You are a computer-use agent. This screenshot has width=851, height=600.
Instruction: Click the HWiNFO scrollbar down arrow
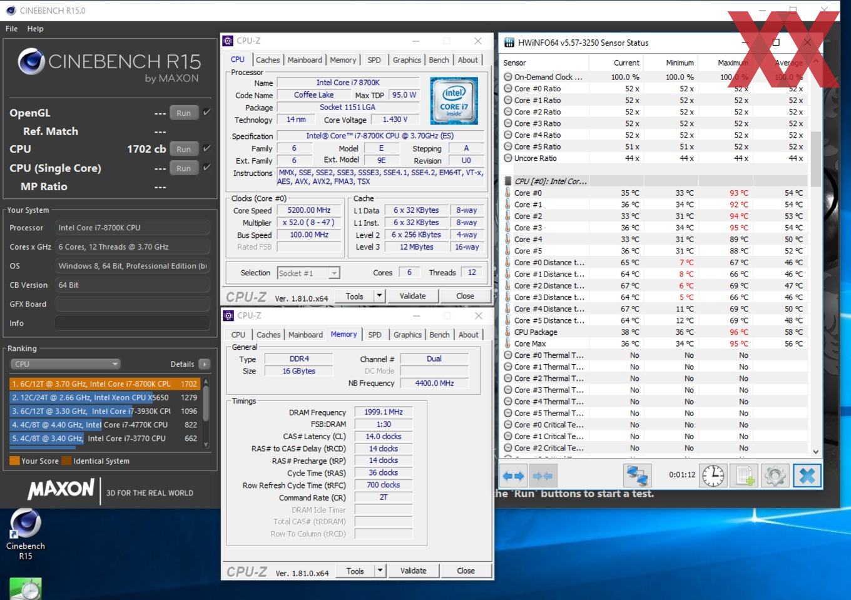pos(815,451)
